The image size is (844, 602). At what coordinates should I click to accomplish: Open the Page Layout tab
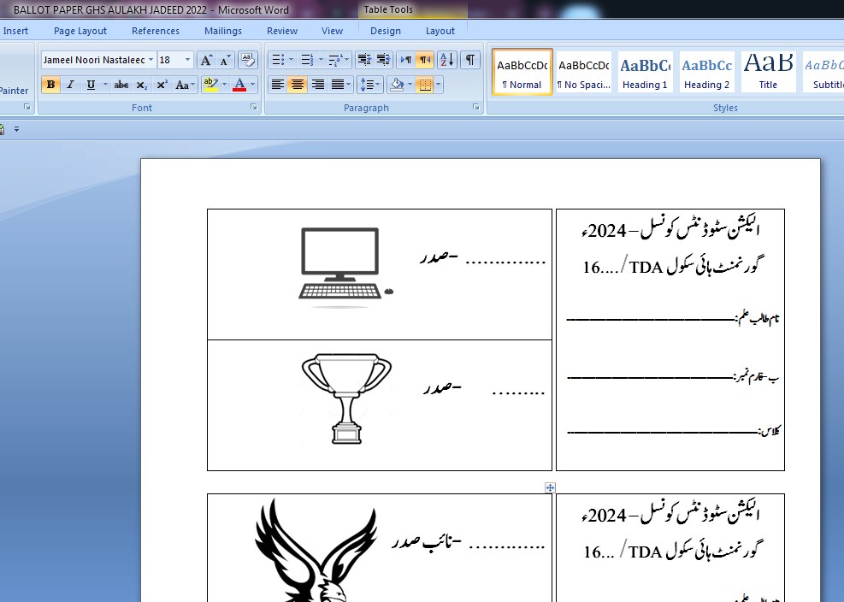[x=80, y=31]
